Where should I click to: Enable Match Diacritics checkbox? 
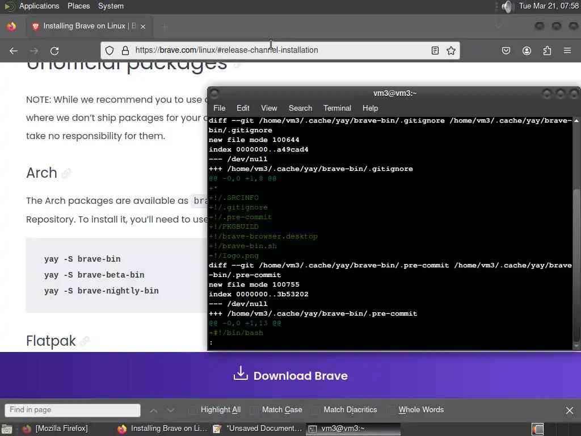coord(315,410)
